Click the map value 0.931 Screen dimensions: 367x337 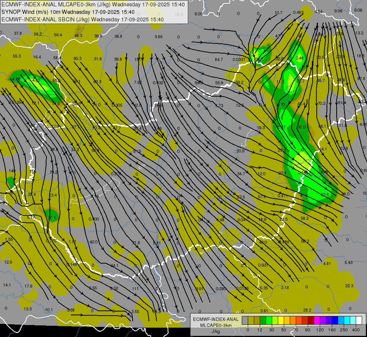(x=263, y=265)
